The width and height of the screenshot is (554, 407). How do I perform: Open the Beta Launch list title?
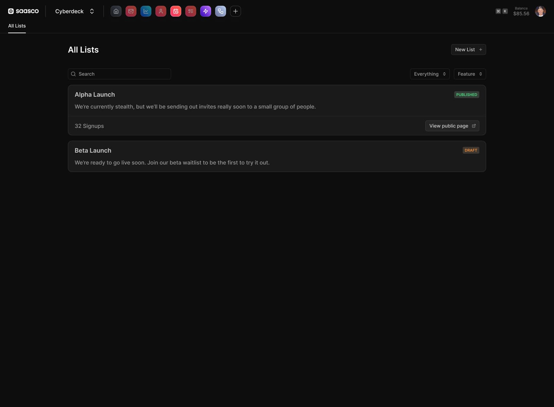point(93,151)
